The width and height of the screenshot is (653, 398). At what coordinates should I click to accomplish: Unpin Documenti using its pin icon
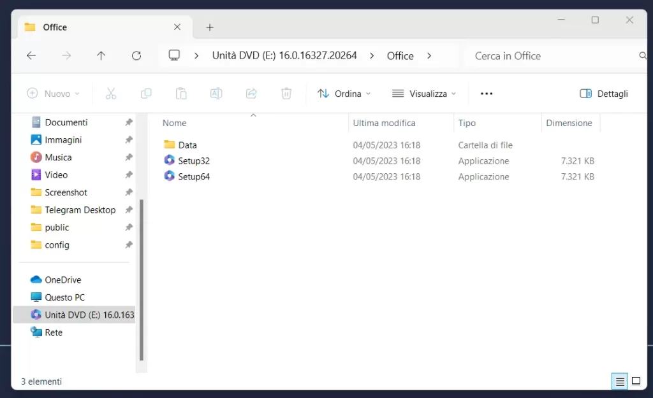tap(129, 122)
